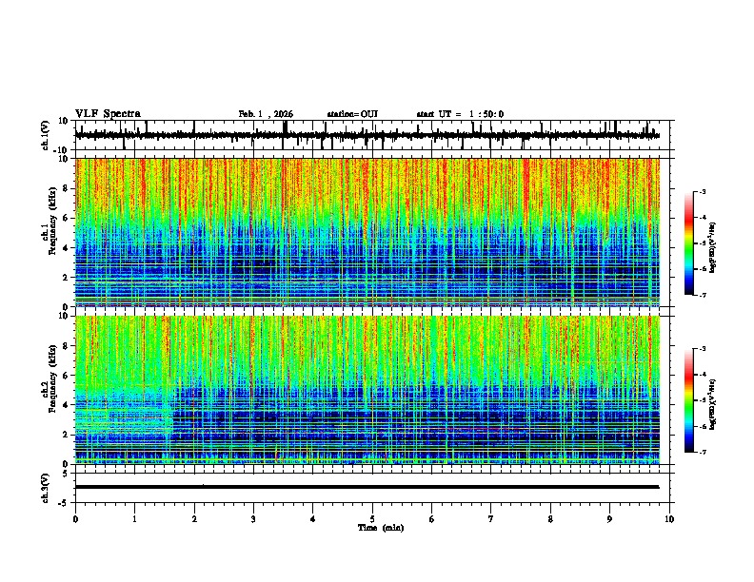Click the ch.2 frequency tick label 8

pos(66,345)
